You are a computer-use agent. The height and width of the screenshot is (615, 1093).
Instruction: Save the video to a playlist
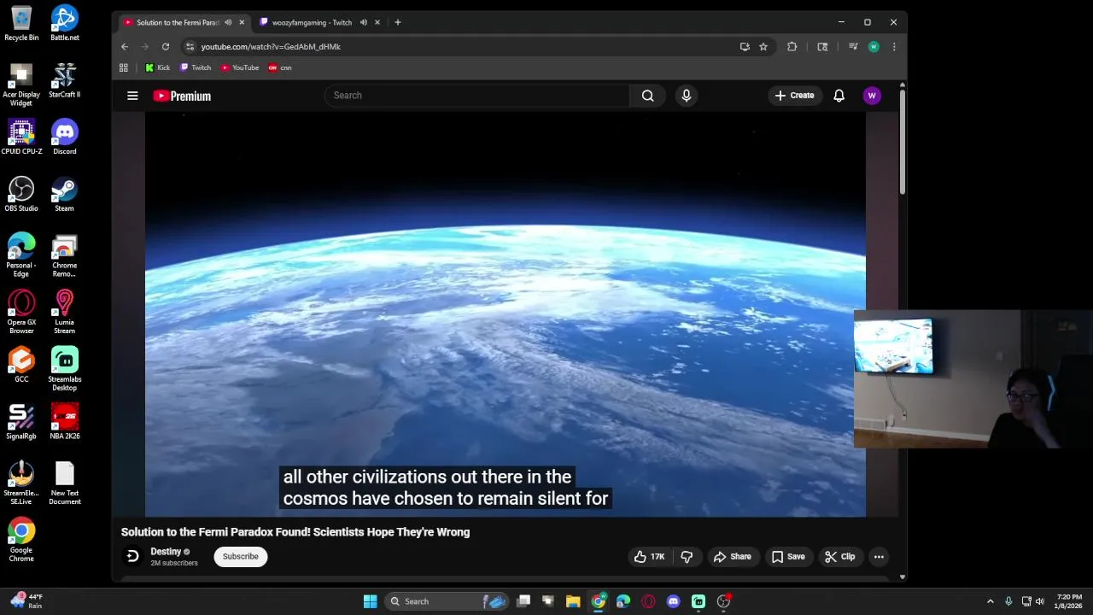pos(788,557)
